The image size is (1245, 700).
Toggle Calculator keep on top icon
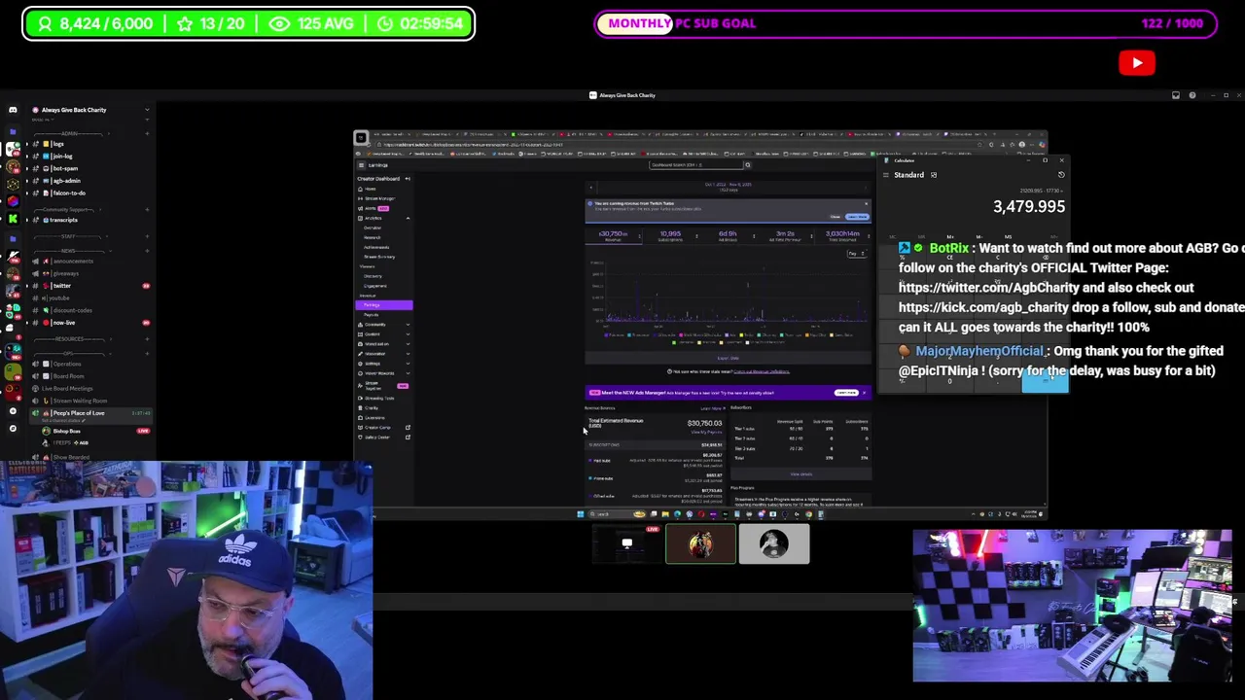[x=934, y=175]
